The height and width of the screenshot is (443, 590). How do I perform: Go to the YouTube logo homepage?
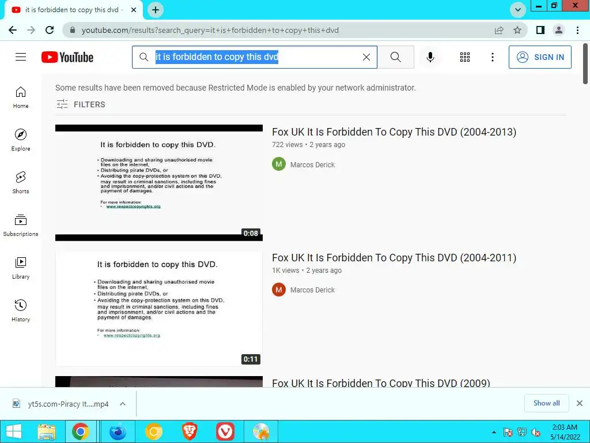click(x=67, y=57)
